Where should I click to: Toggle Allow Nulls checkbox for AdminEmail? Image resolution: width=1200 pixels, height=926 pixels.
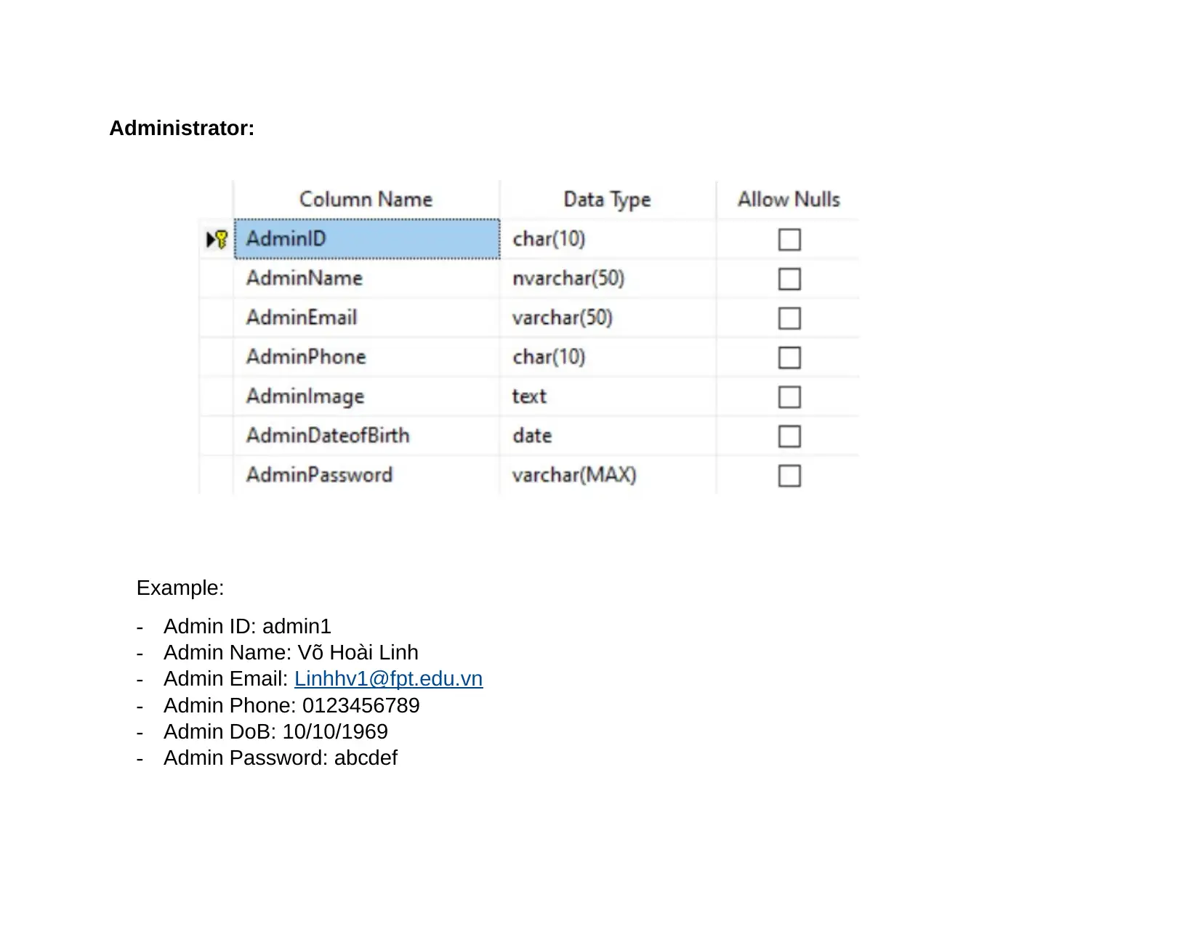point(789,318)
